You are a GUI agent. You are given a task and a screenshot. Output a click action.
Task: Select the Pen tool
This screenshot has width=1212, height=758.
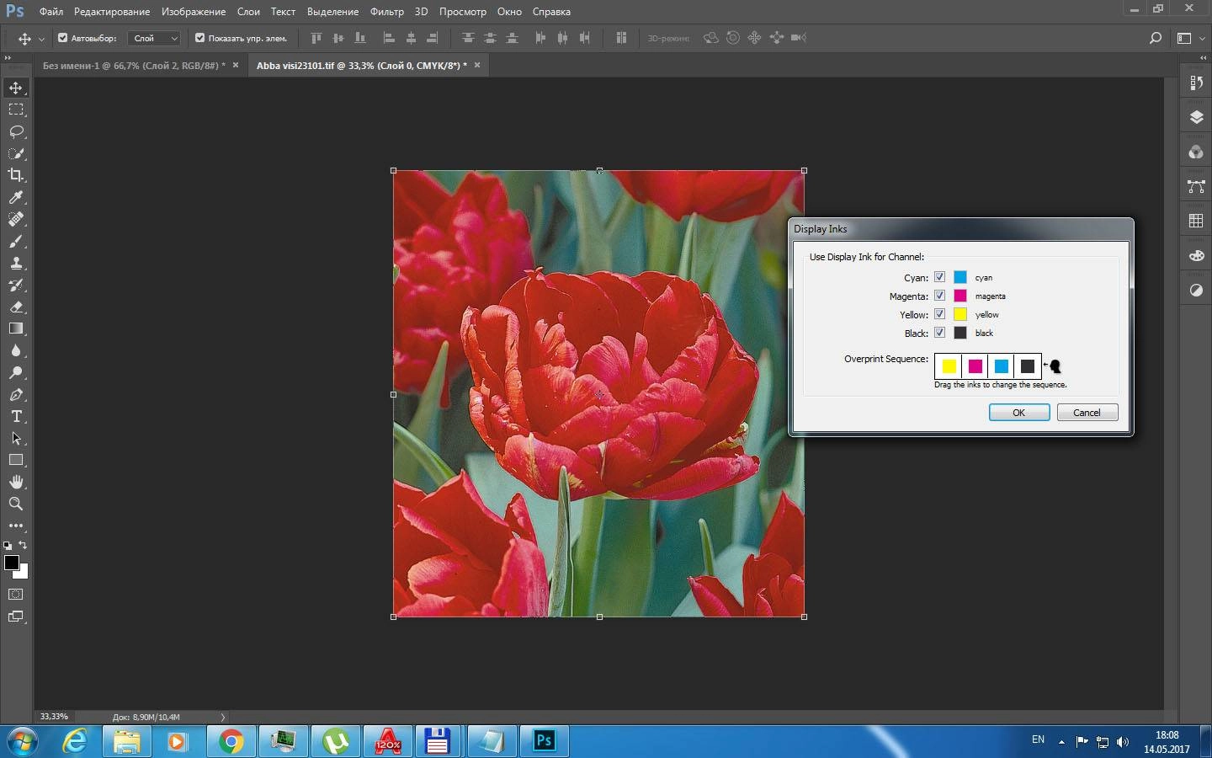[16, 394]
